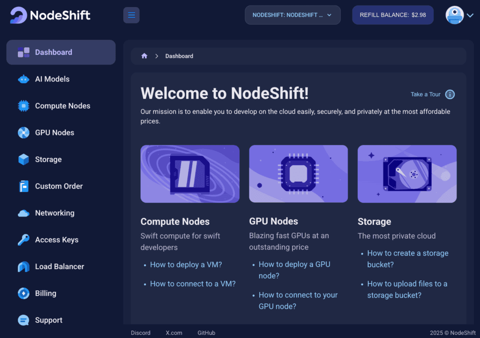Click the breadcrumb home icon
Screen dimensions: 480x338
(144, 56)
